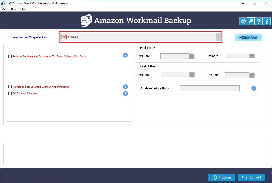The width and height of the screenshot is (272, 183).
Task: Show info for Emails Without Attachment option
Action: (126, 87)
